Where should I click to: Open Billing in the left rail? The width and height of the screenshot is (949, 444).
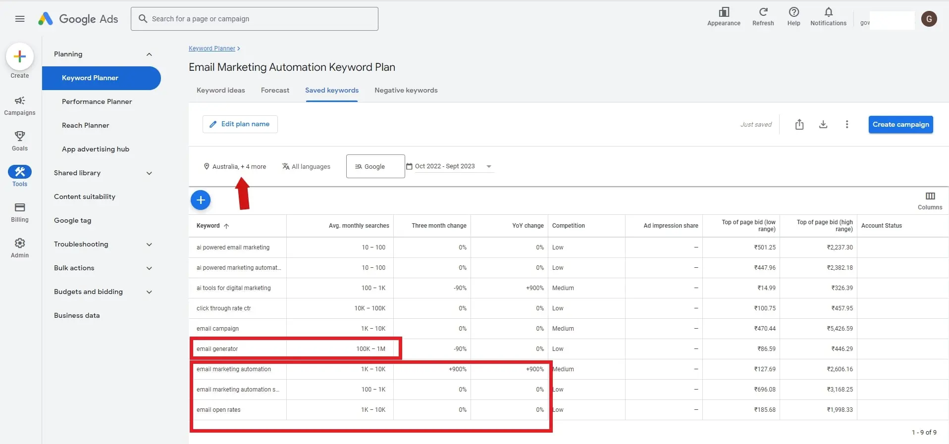point(20,212)
